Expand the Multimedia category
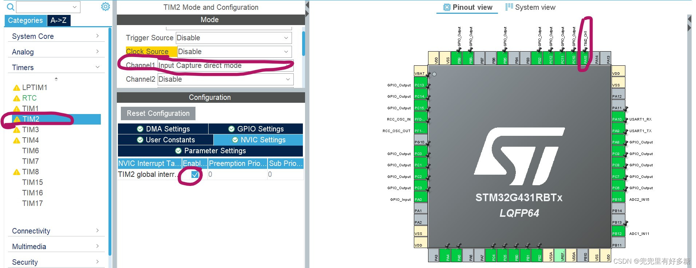This screenshot has width=696, height=268. 56,247
